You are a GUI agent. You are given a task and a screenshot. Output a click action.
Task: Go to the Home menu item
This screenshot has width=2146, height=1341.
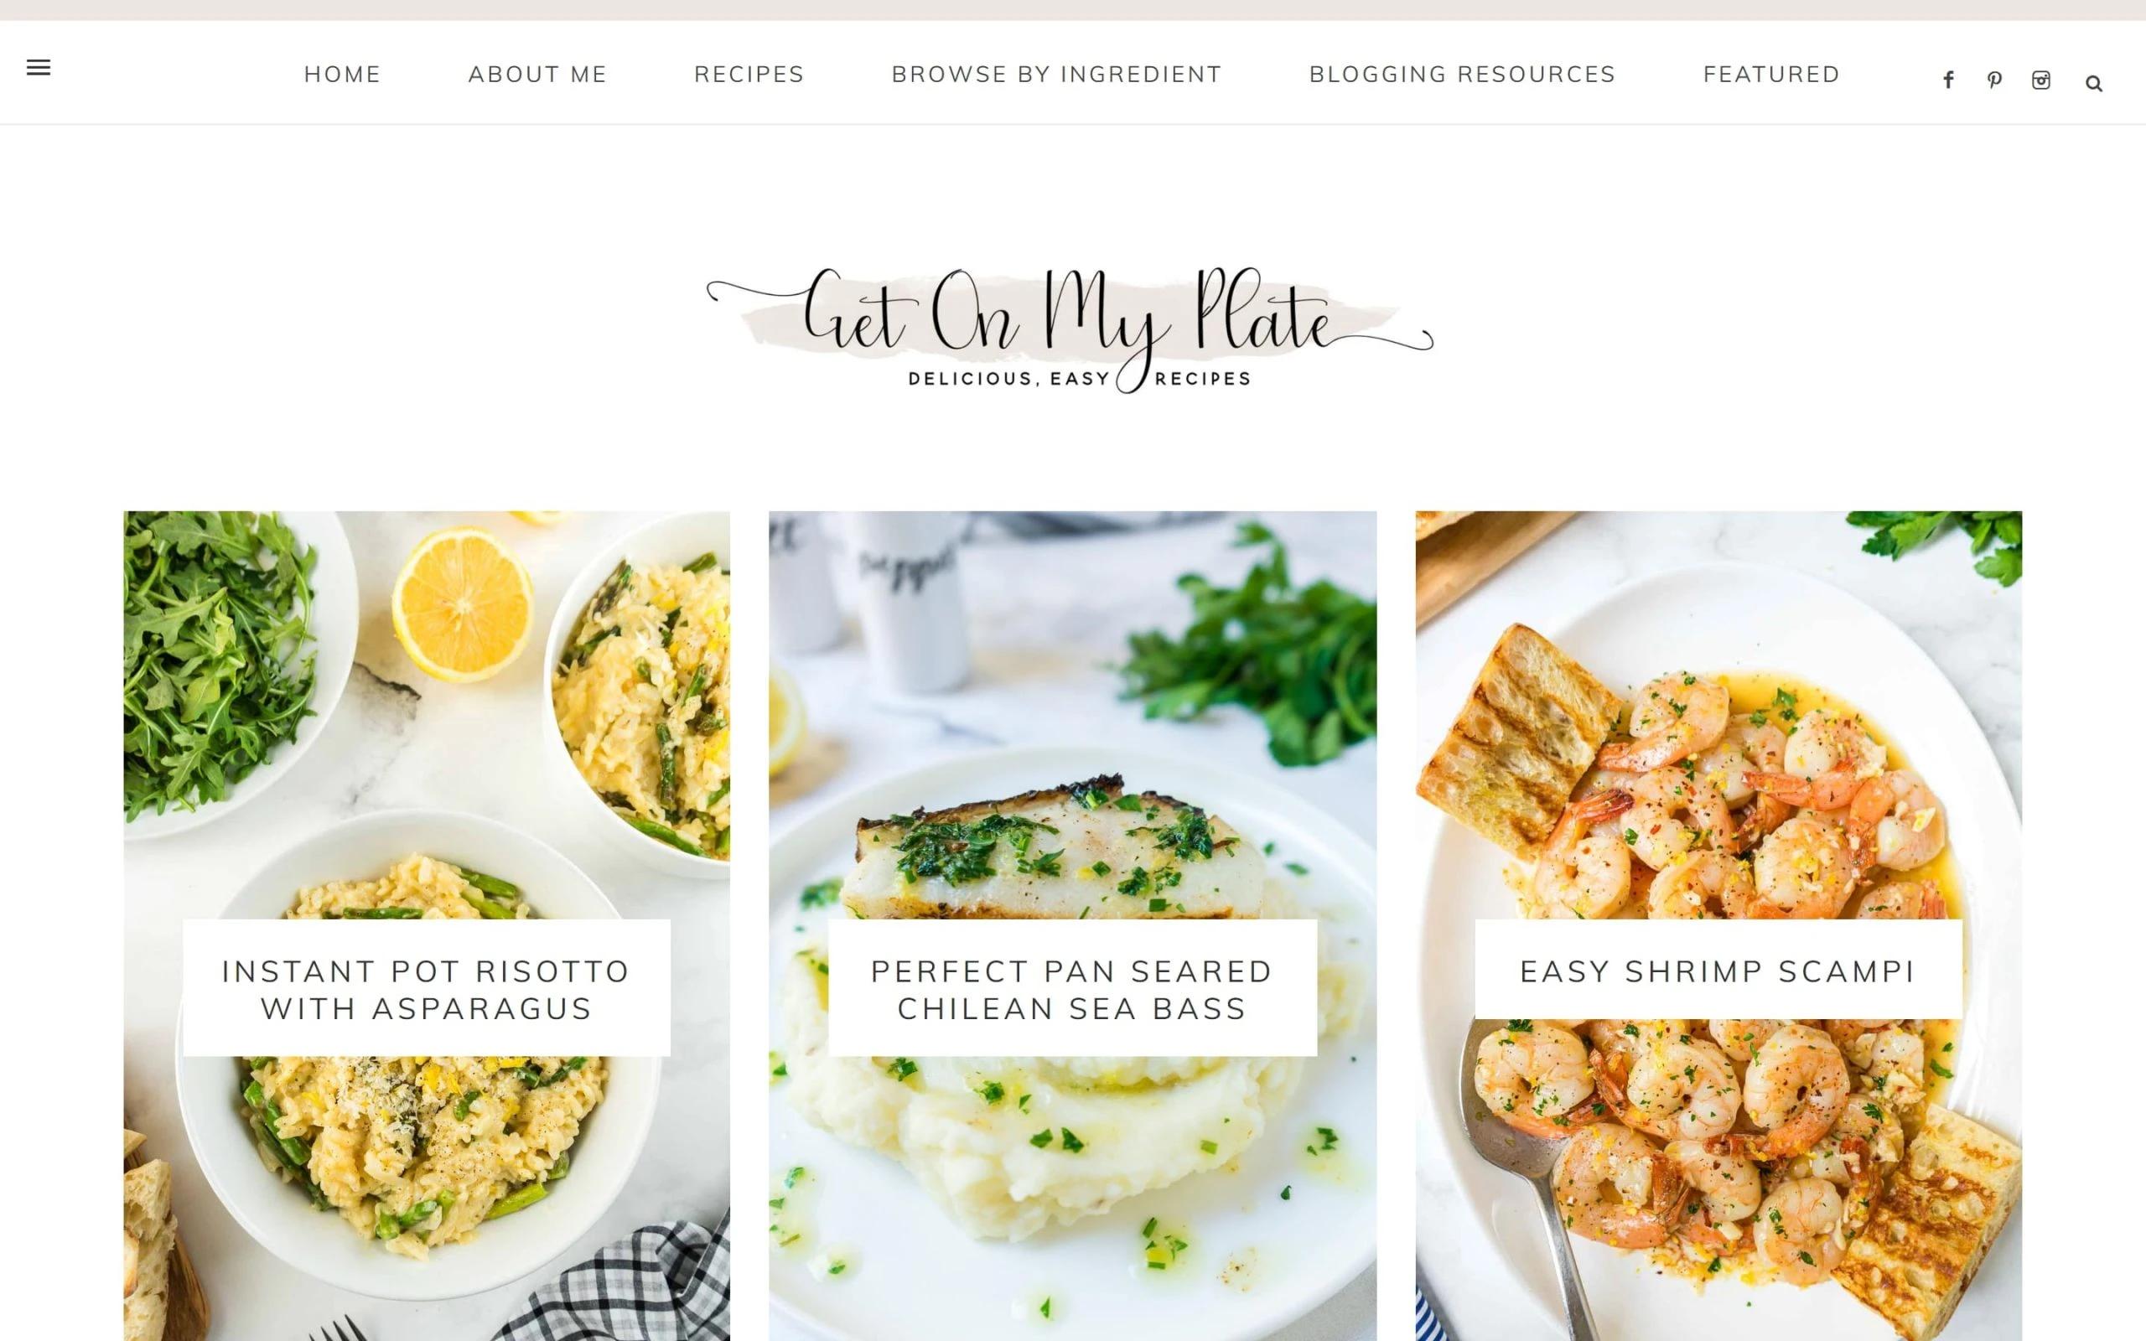[342, 75]
